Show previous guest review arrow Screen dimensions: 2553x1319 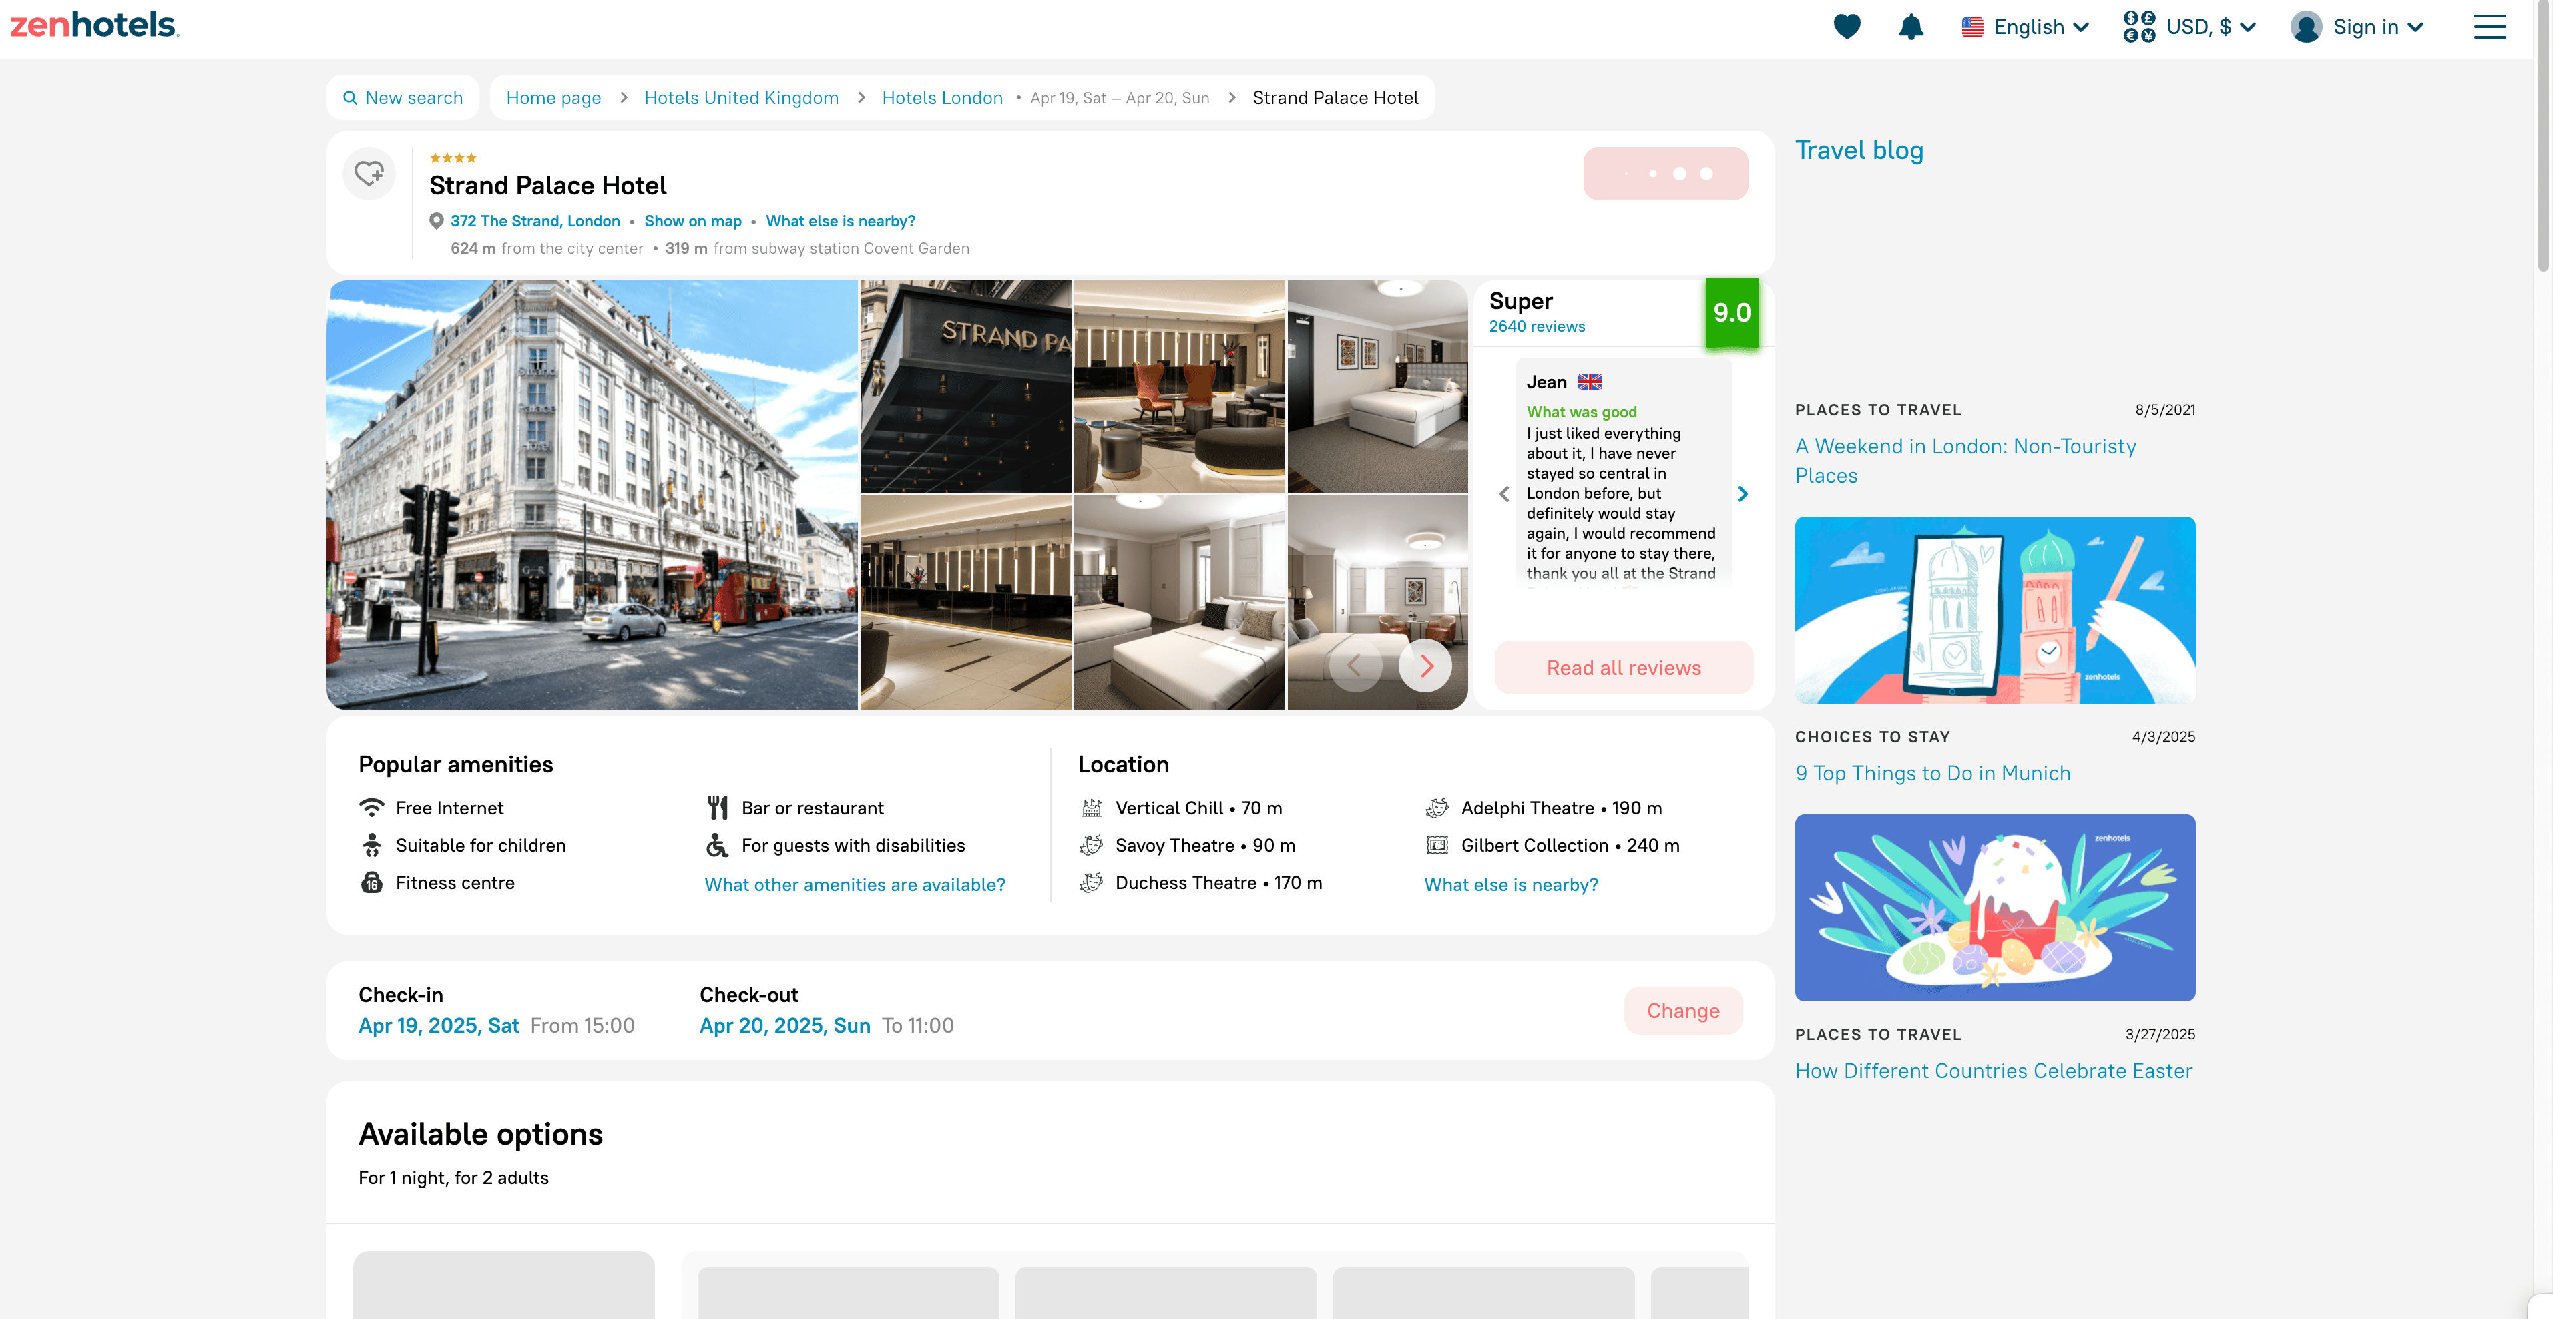(x=1504, y=493)
